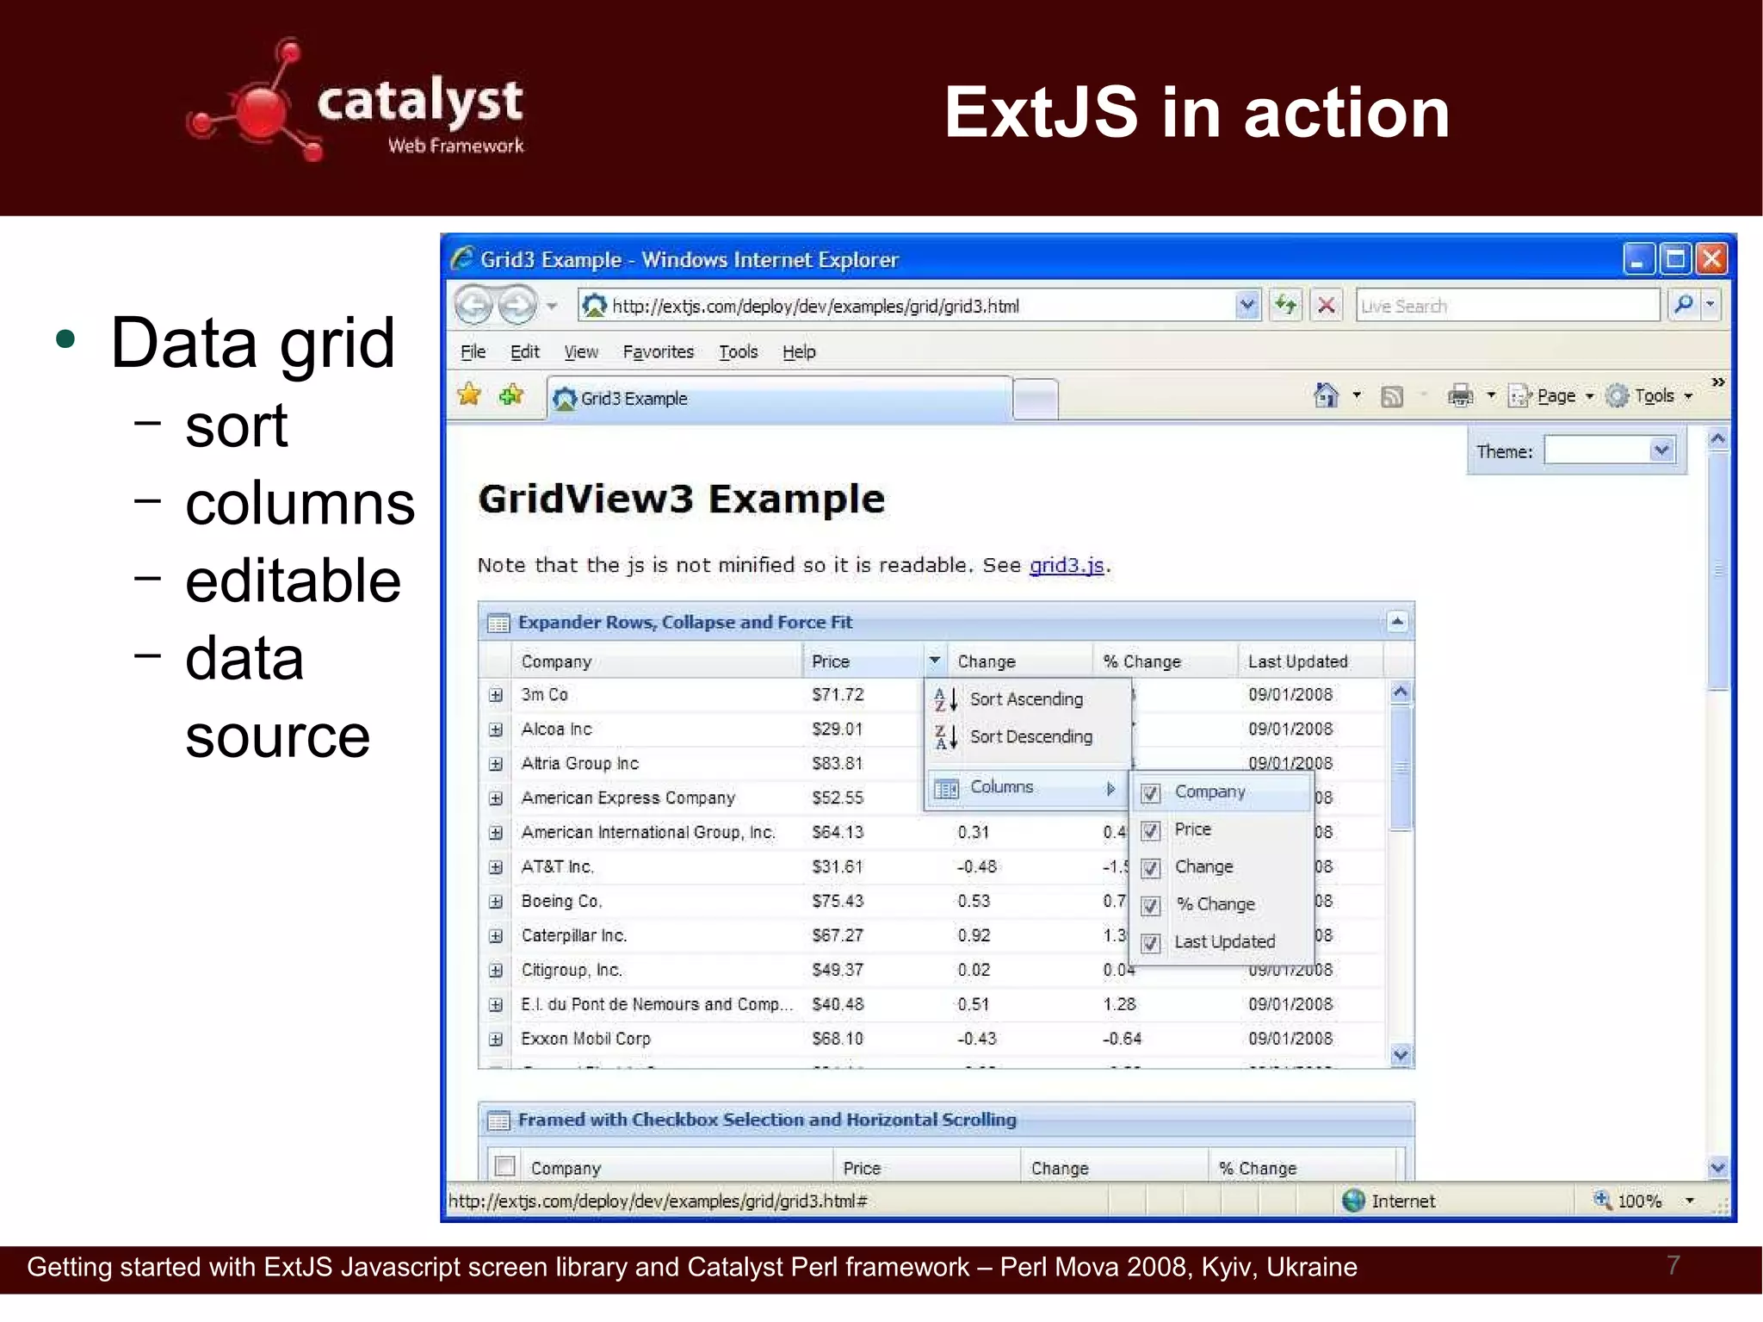Viewport: 1763px width, 1322px height.
Task: Click the stop loading red X icon
Action: click(1327, 305)
